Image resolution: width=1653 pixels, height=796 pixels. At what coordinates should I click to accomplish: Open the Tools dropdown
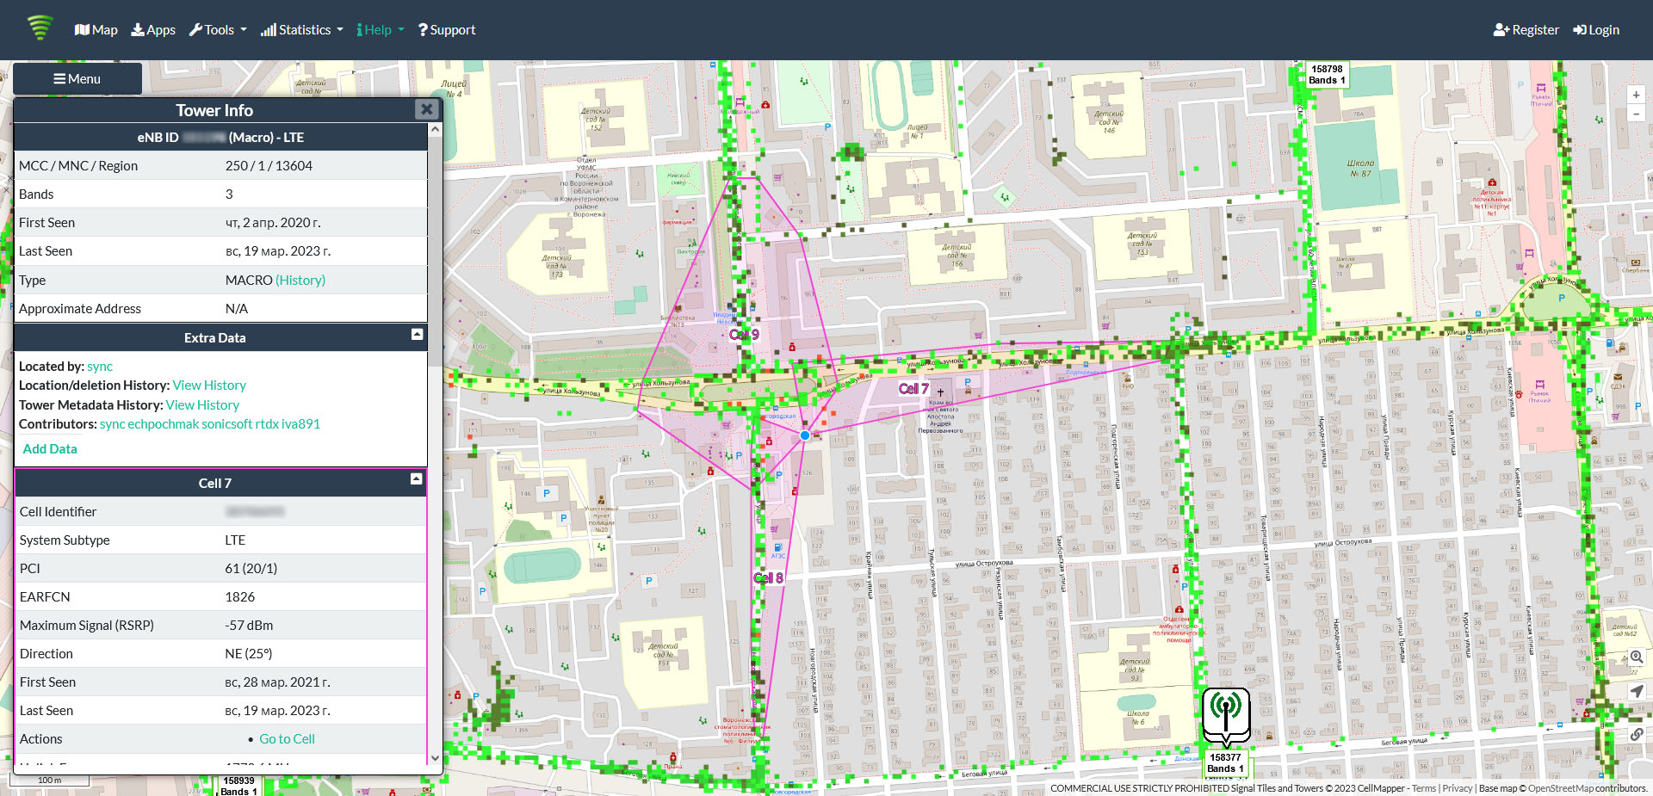pos(217,29)
